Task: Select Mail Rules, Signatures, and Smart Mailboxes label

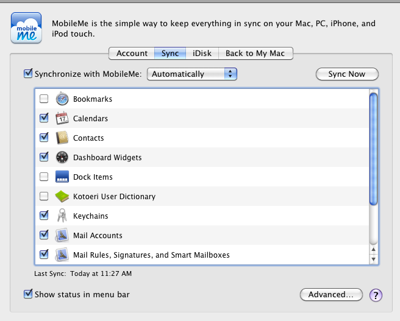Action: [151, 255]
